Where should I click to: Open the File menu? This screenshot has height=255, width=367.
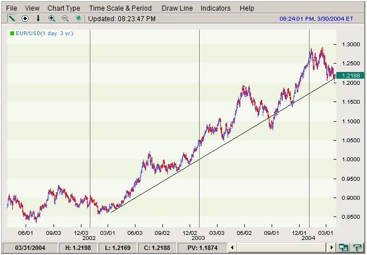12,8
